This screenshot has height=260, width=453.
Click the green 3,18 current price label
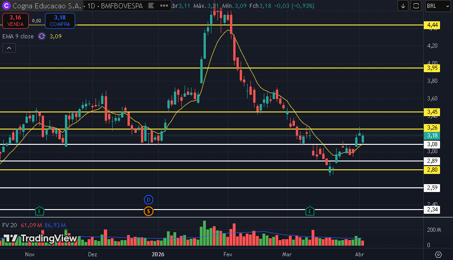(x=432, y=136)
